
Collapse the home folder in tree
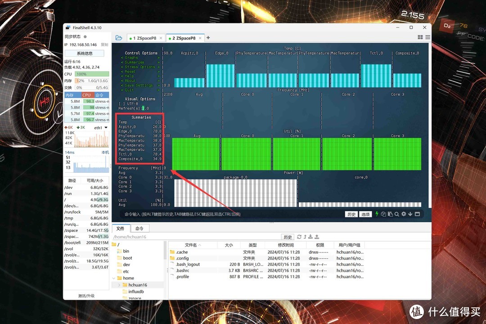pos(114,278)
